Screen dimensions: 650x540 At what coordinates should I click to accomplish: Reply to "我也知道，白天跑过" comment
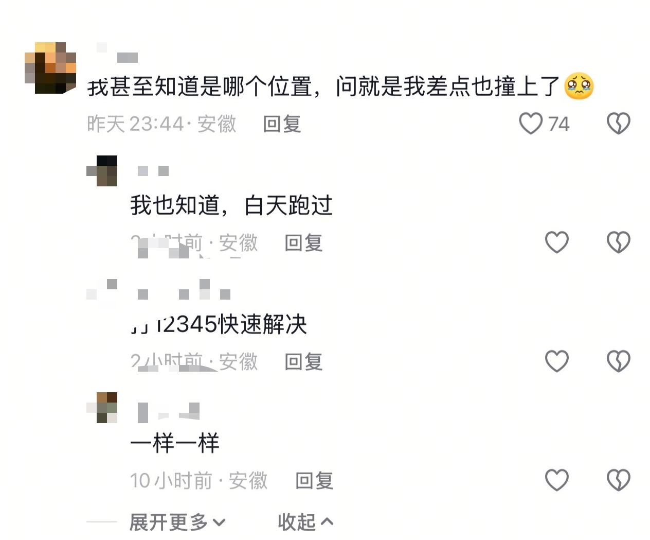pos(303,242)
